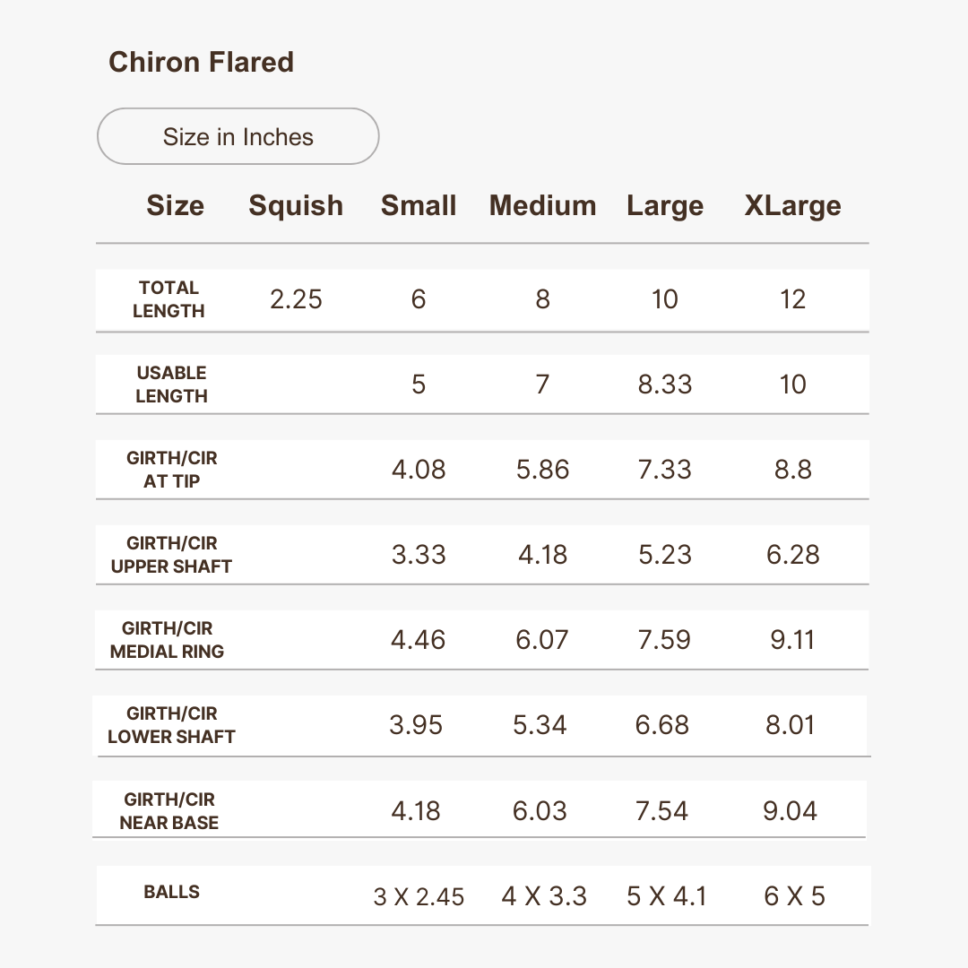Click the Total Length row label
The height and width of the screenshot is (968, 968).
pos(169,299)
